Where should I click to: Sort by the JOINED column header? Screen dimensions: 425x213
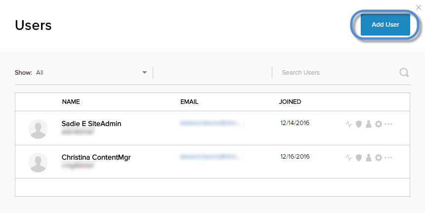point(290,102)
